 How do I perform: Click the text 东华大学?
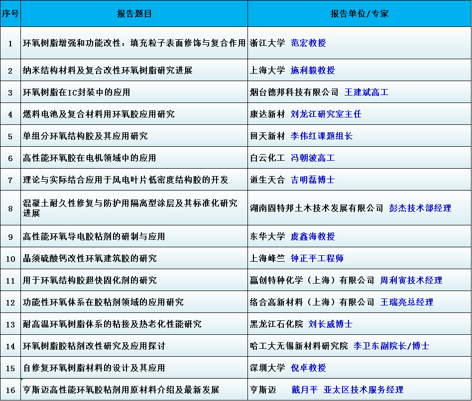pyautogui.click(x=267, y=237)
